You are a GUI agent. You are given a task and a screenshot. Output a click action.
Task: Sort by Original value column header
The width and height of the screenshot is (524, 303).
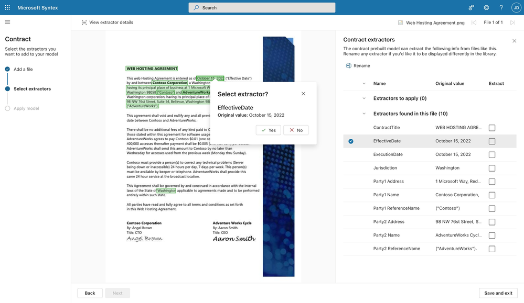click(450, 84)
